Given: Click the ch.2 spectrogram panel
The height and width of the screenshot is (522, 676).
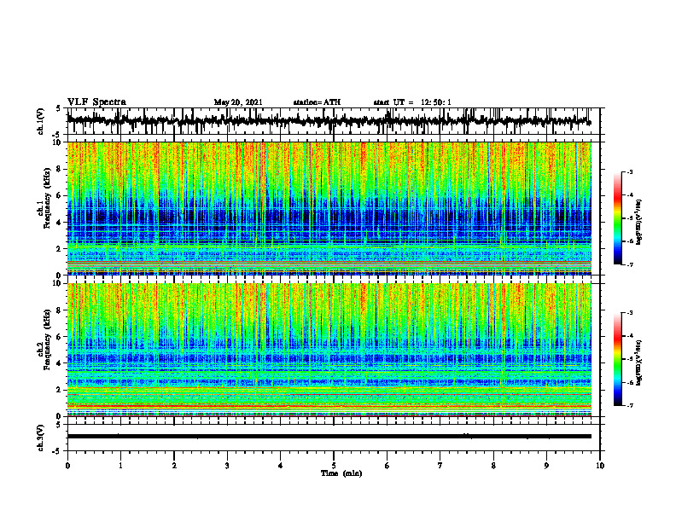Looking at the screenshot, I should [329, 350].
